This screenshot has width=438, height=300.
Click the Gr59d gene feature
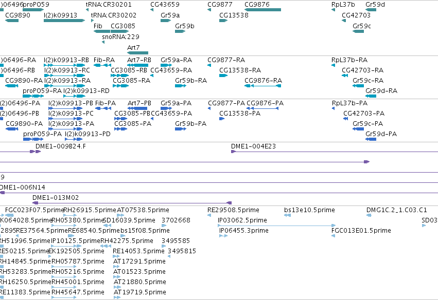pyautogui.click(x=371, y=10)
